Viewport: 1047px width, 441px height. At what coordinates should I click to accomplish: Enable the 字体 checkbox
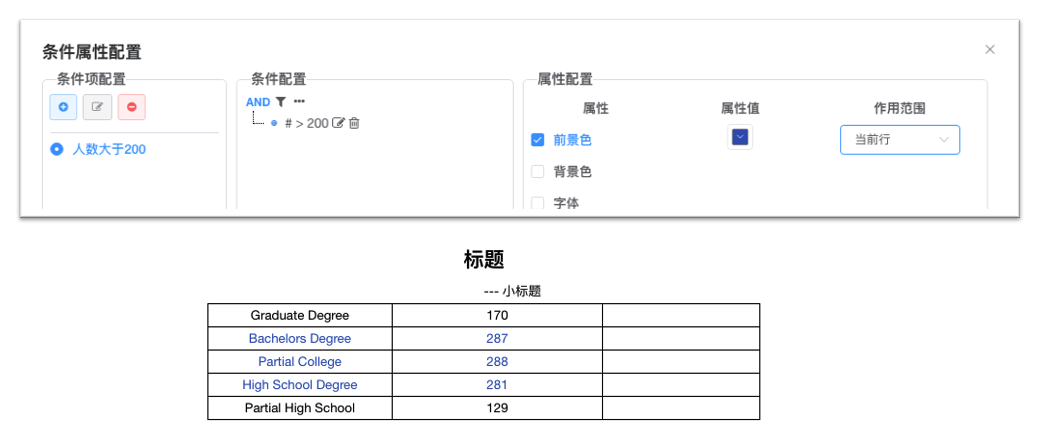pyautogui.click(x=537, y=203)
